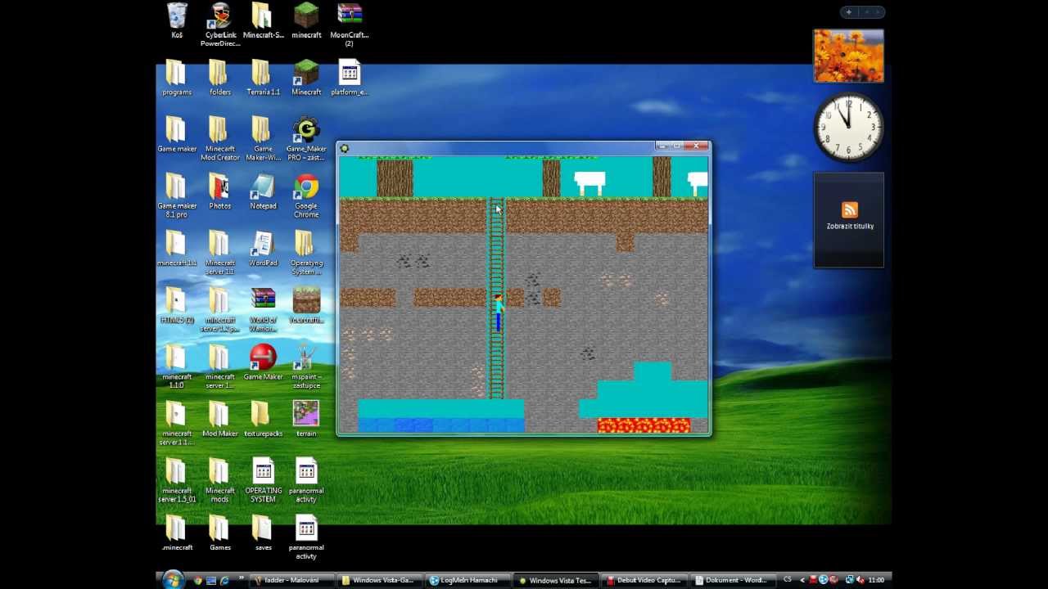Launch the Minecraft shortcut with the arrow overlay

click(306, 78)
